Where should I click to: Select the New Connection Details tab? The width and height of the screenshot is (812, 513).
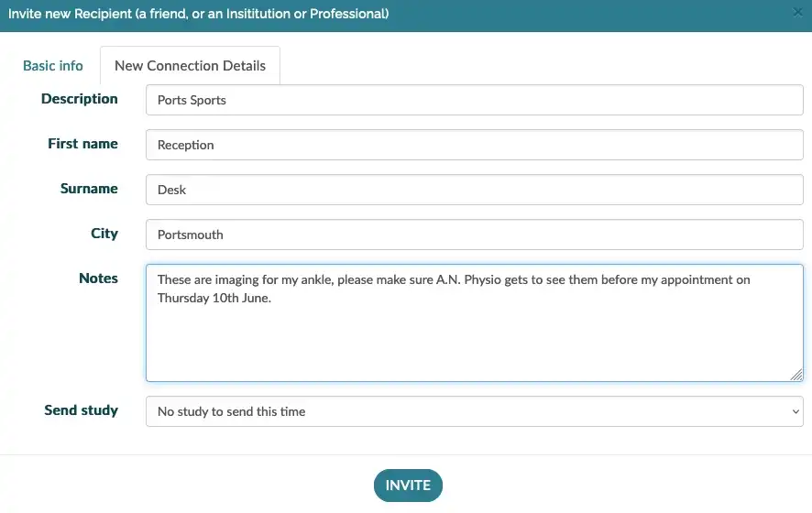coord(190,66)
